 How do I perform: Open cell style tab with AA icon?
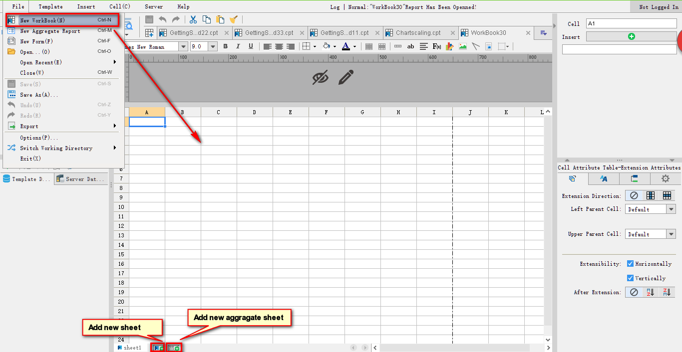pyautogui.click(x=604, y=178)
